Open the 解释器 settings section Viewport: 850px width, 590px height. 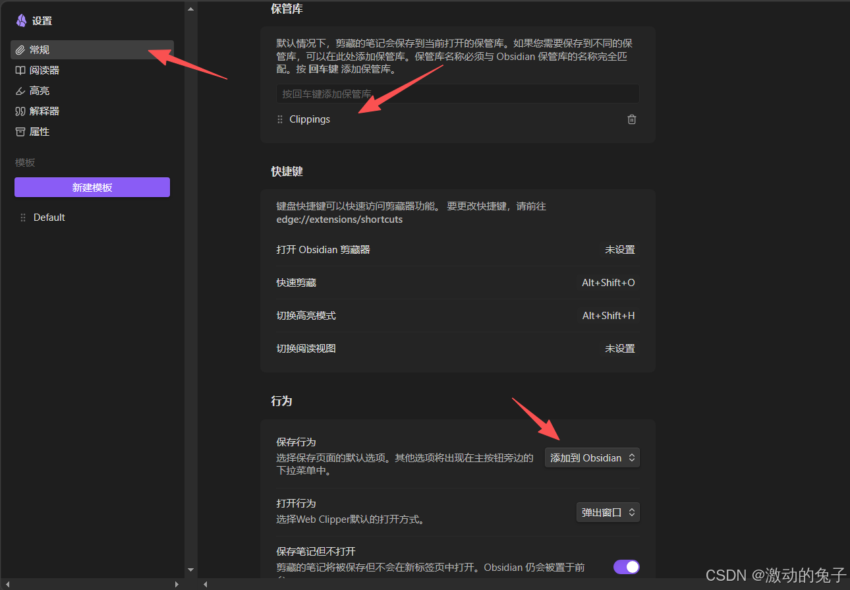pyautogui.click(x=92, y=111)
